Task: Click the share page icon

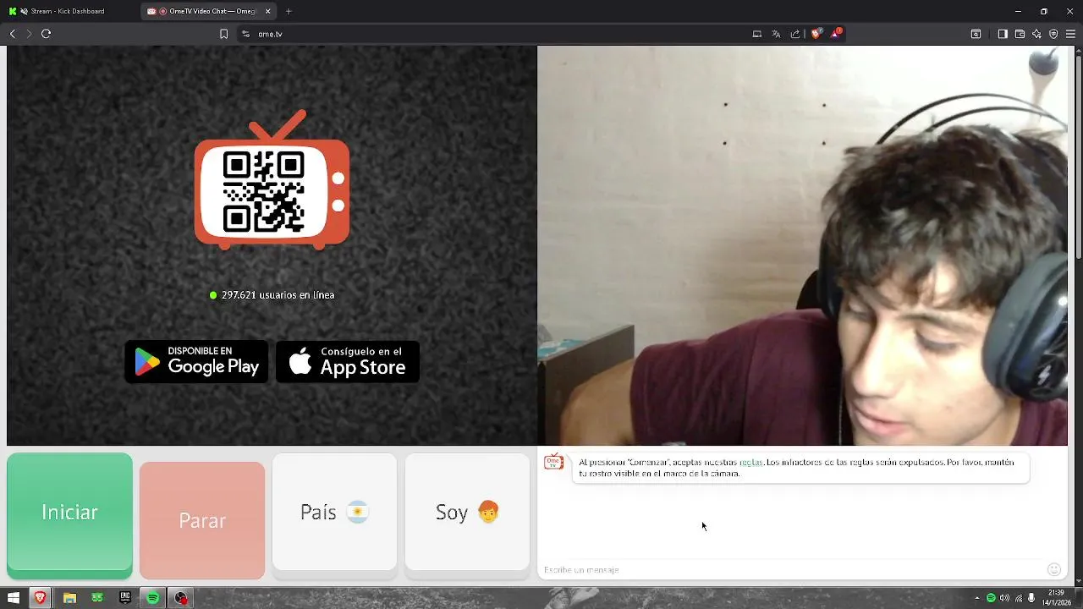Action: (795, 34)
